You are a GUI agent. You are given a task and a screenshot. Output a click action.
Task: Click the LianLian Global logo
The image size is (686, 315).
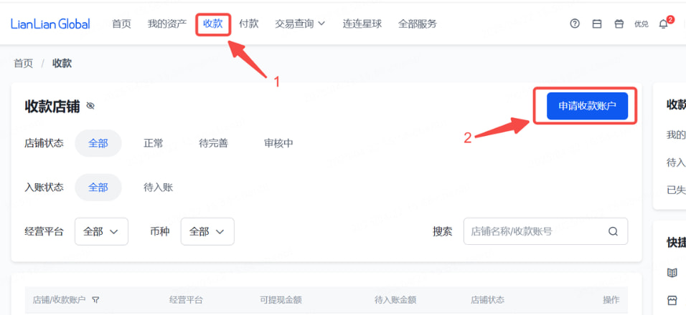tap(50, 24)
